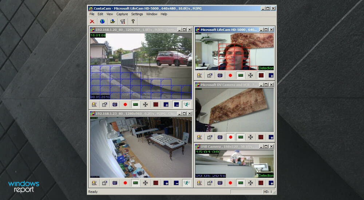Viewport: 364px width, 200px height.
Task: Take snapshot in Microsoft DV Camera window
Action: point(220,137)
